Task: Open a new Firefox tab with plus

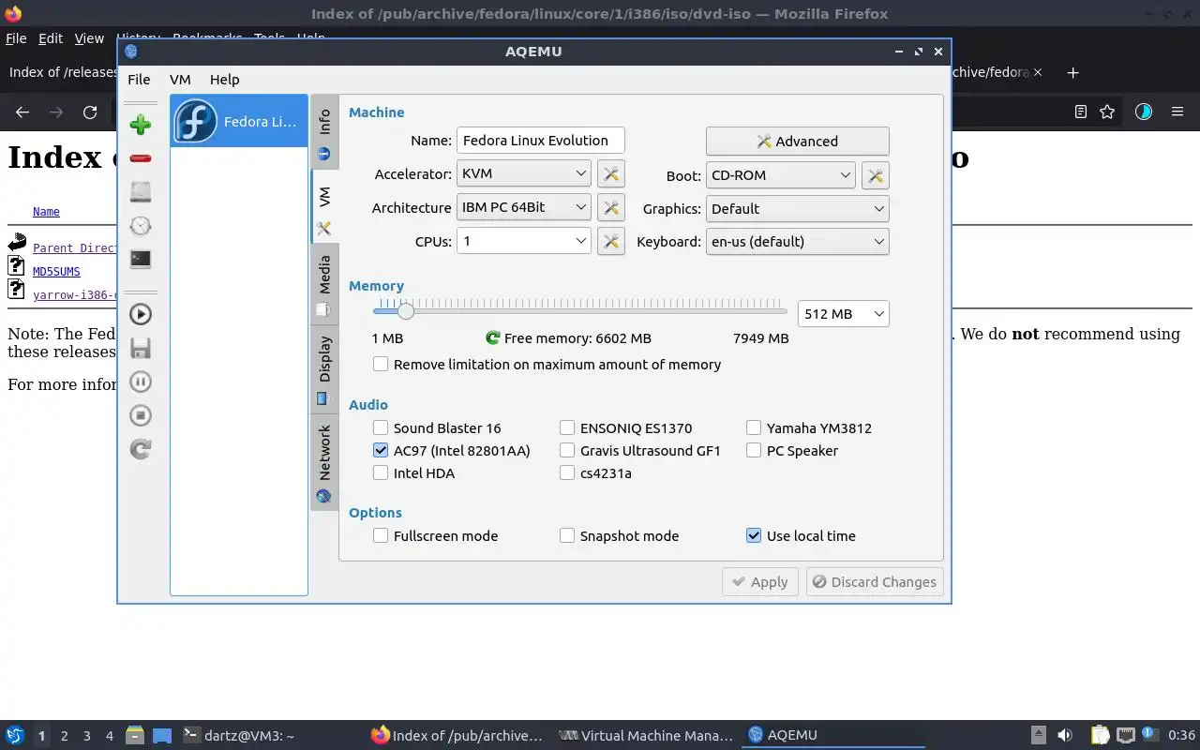Action: point(1073,72)
